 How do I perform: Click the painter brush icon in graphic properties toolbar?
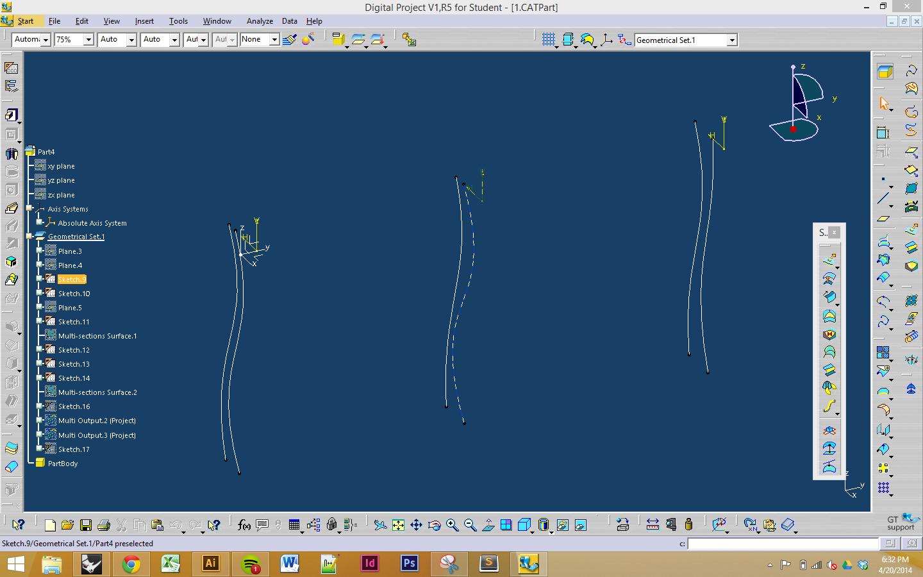[290, 40]
